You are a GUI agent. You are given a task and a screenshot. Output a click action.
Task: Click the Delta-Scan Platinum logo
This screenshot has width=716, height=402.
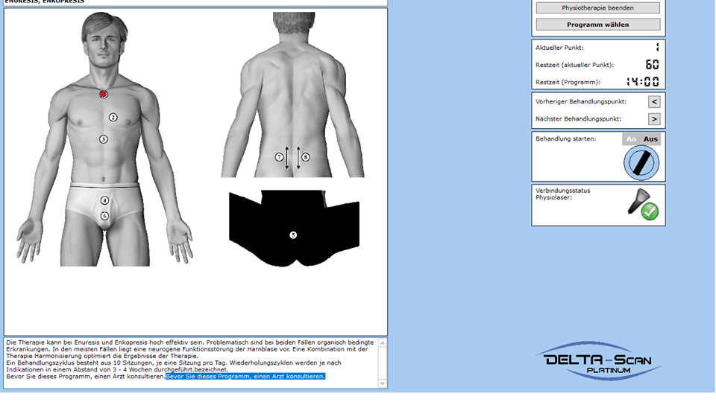[599, 360]
